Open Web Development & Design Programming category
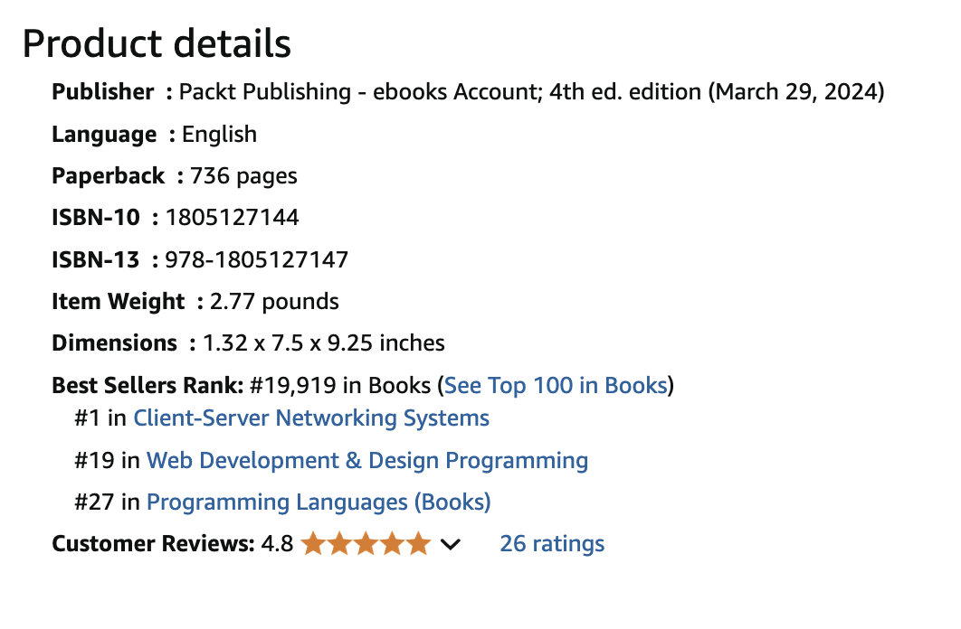961x629 pixels. [367, 460]
